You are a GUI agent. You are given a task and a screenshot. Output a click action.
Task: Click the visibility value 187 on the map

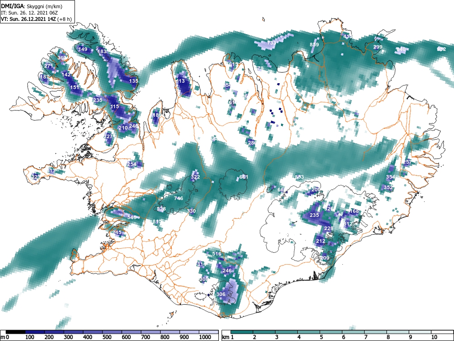[44, 77]
